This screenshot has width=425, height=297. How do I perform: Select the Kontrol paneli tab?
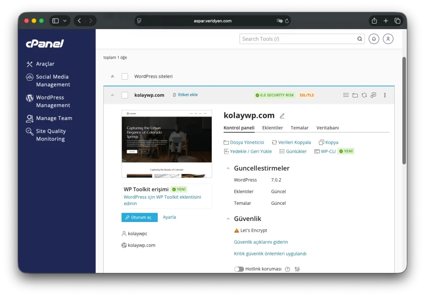[x=239, y=128]
